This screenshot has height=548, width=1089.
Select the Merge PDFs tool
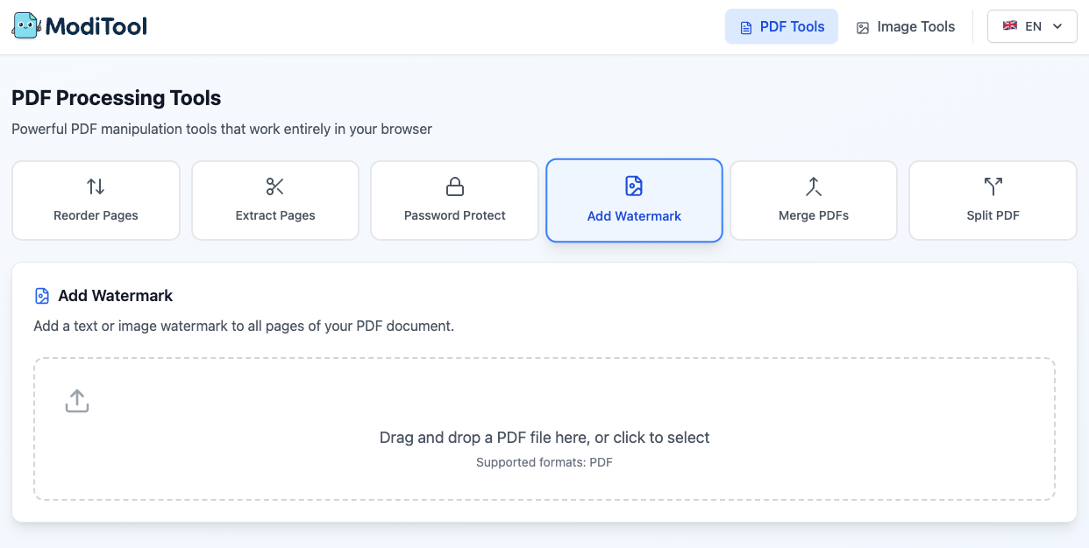tap(814, 200)
